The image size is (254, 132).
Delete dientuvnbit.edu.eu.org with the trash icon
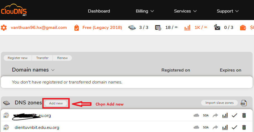[x=244, y=127]
